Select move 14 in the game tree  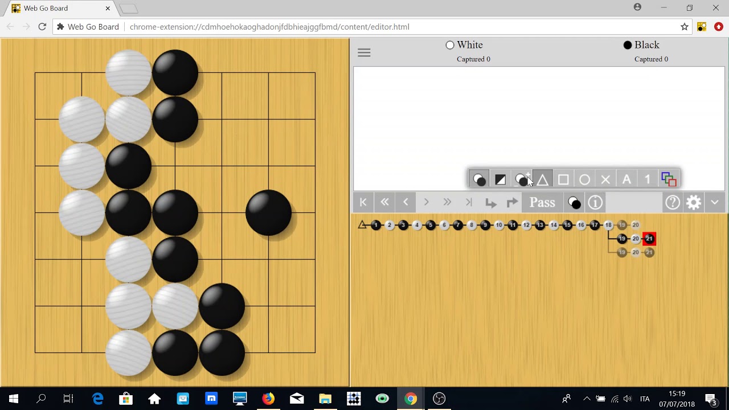554,225
